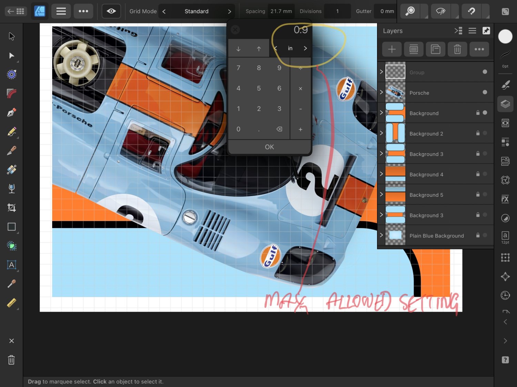The width and height of the screenshot is (517, 387).
Task: Open the Layers panel options menu
Action: click(x=472, y=31)
